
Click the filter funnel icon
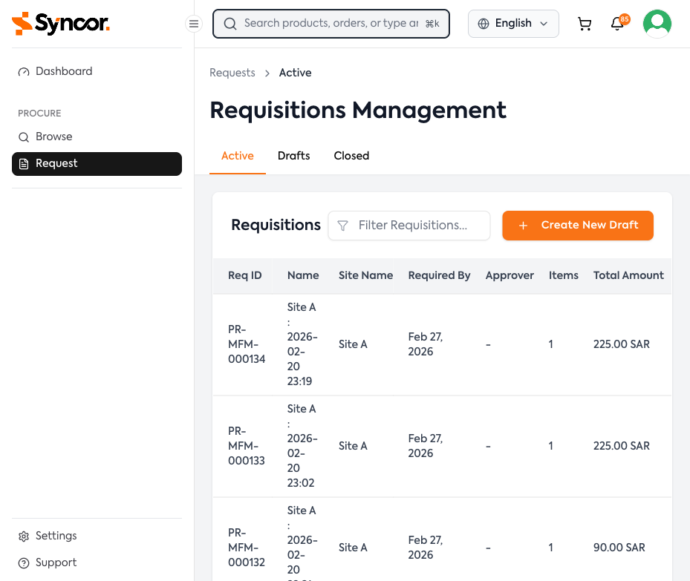click(x=342, y=226)
